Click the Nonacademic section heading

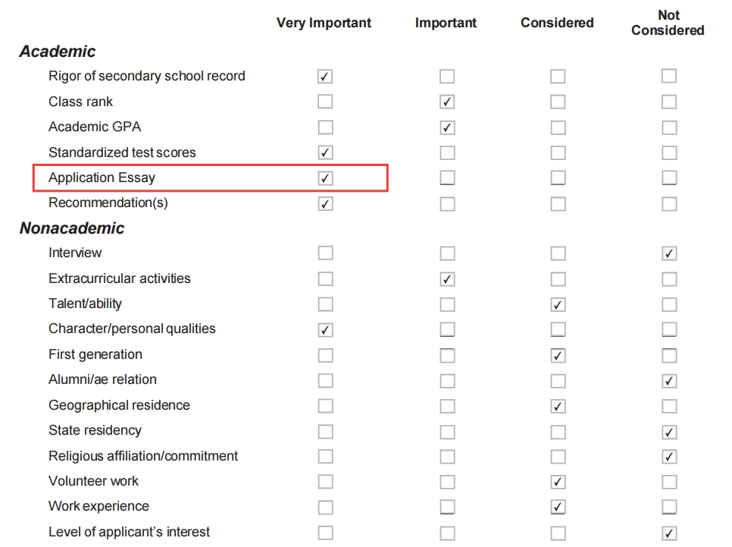coord(72,228)
